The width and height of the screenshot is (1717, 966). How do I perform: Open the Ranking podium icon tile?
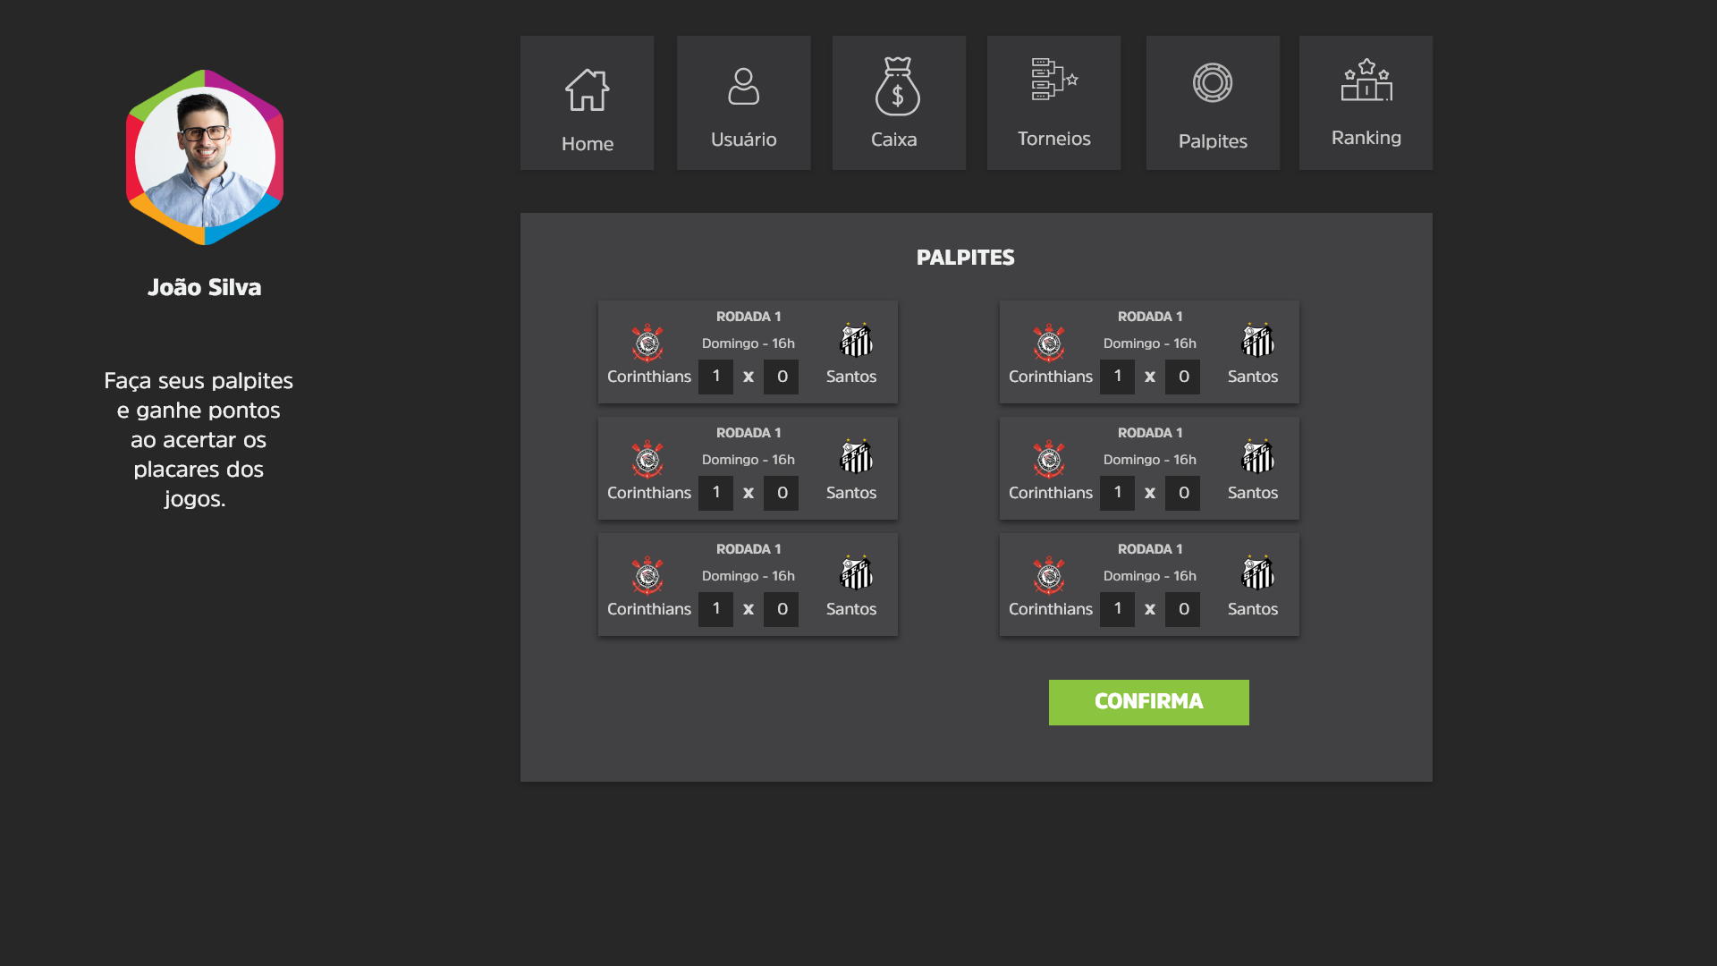click(x=1366, y=103)
